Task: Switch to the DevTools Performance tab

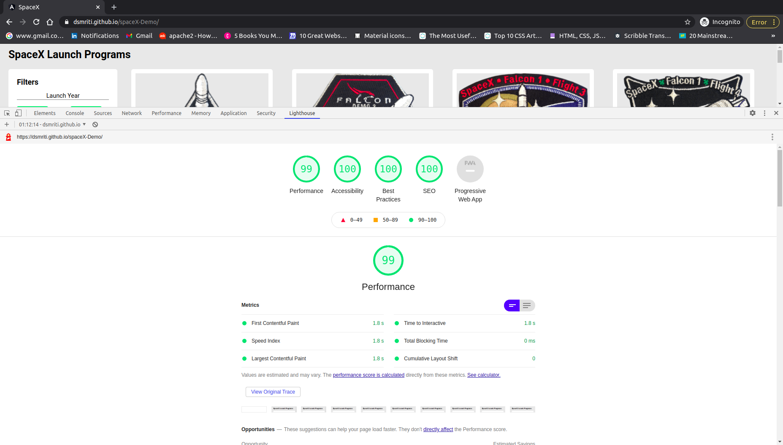Action: [166, 113]
